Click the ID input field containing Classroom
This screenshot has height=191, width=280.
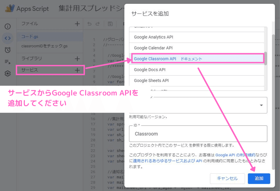click(x=198, y=134)
